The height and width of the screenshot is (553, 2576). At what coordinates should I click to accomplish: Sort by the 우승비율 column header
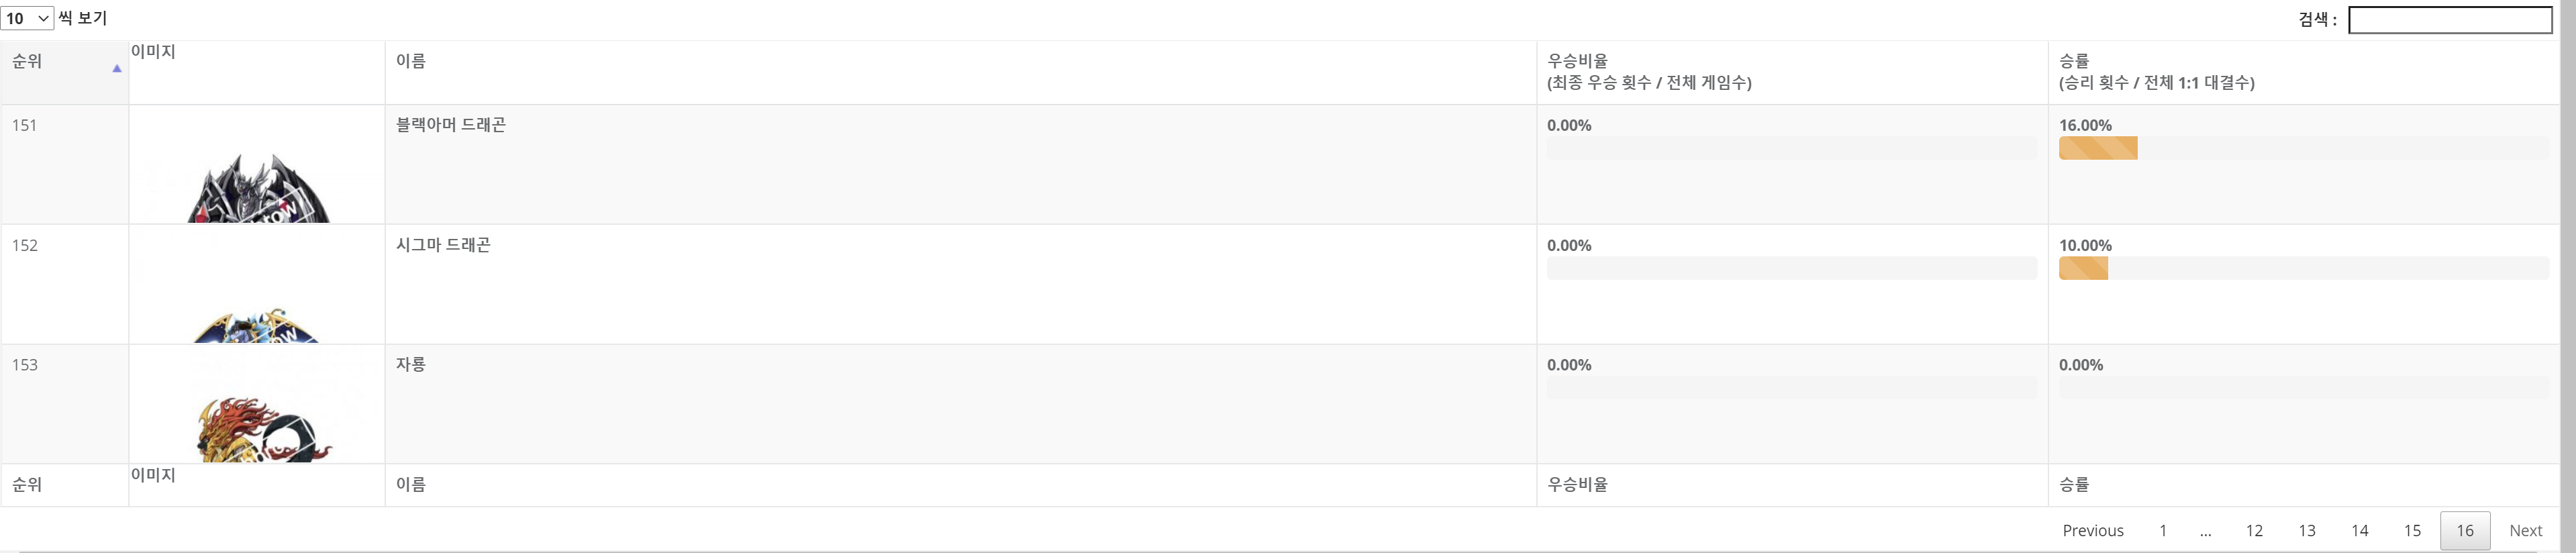[x=1793, y=72]
